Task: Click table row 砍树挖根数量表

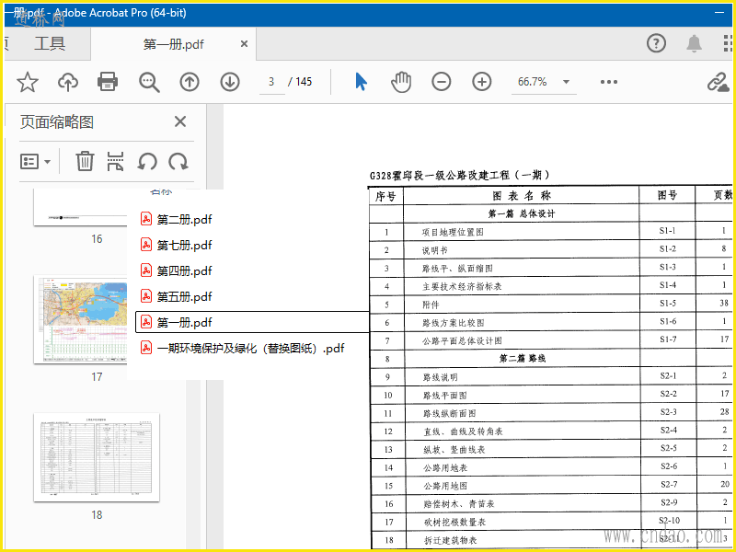Action: 454,522
